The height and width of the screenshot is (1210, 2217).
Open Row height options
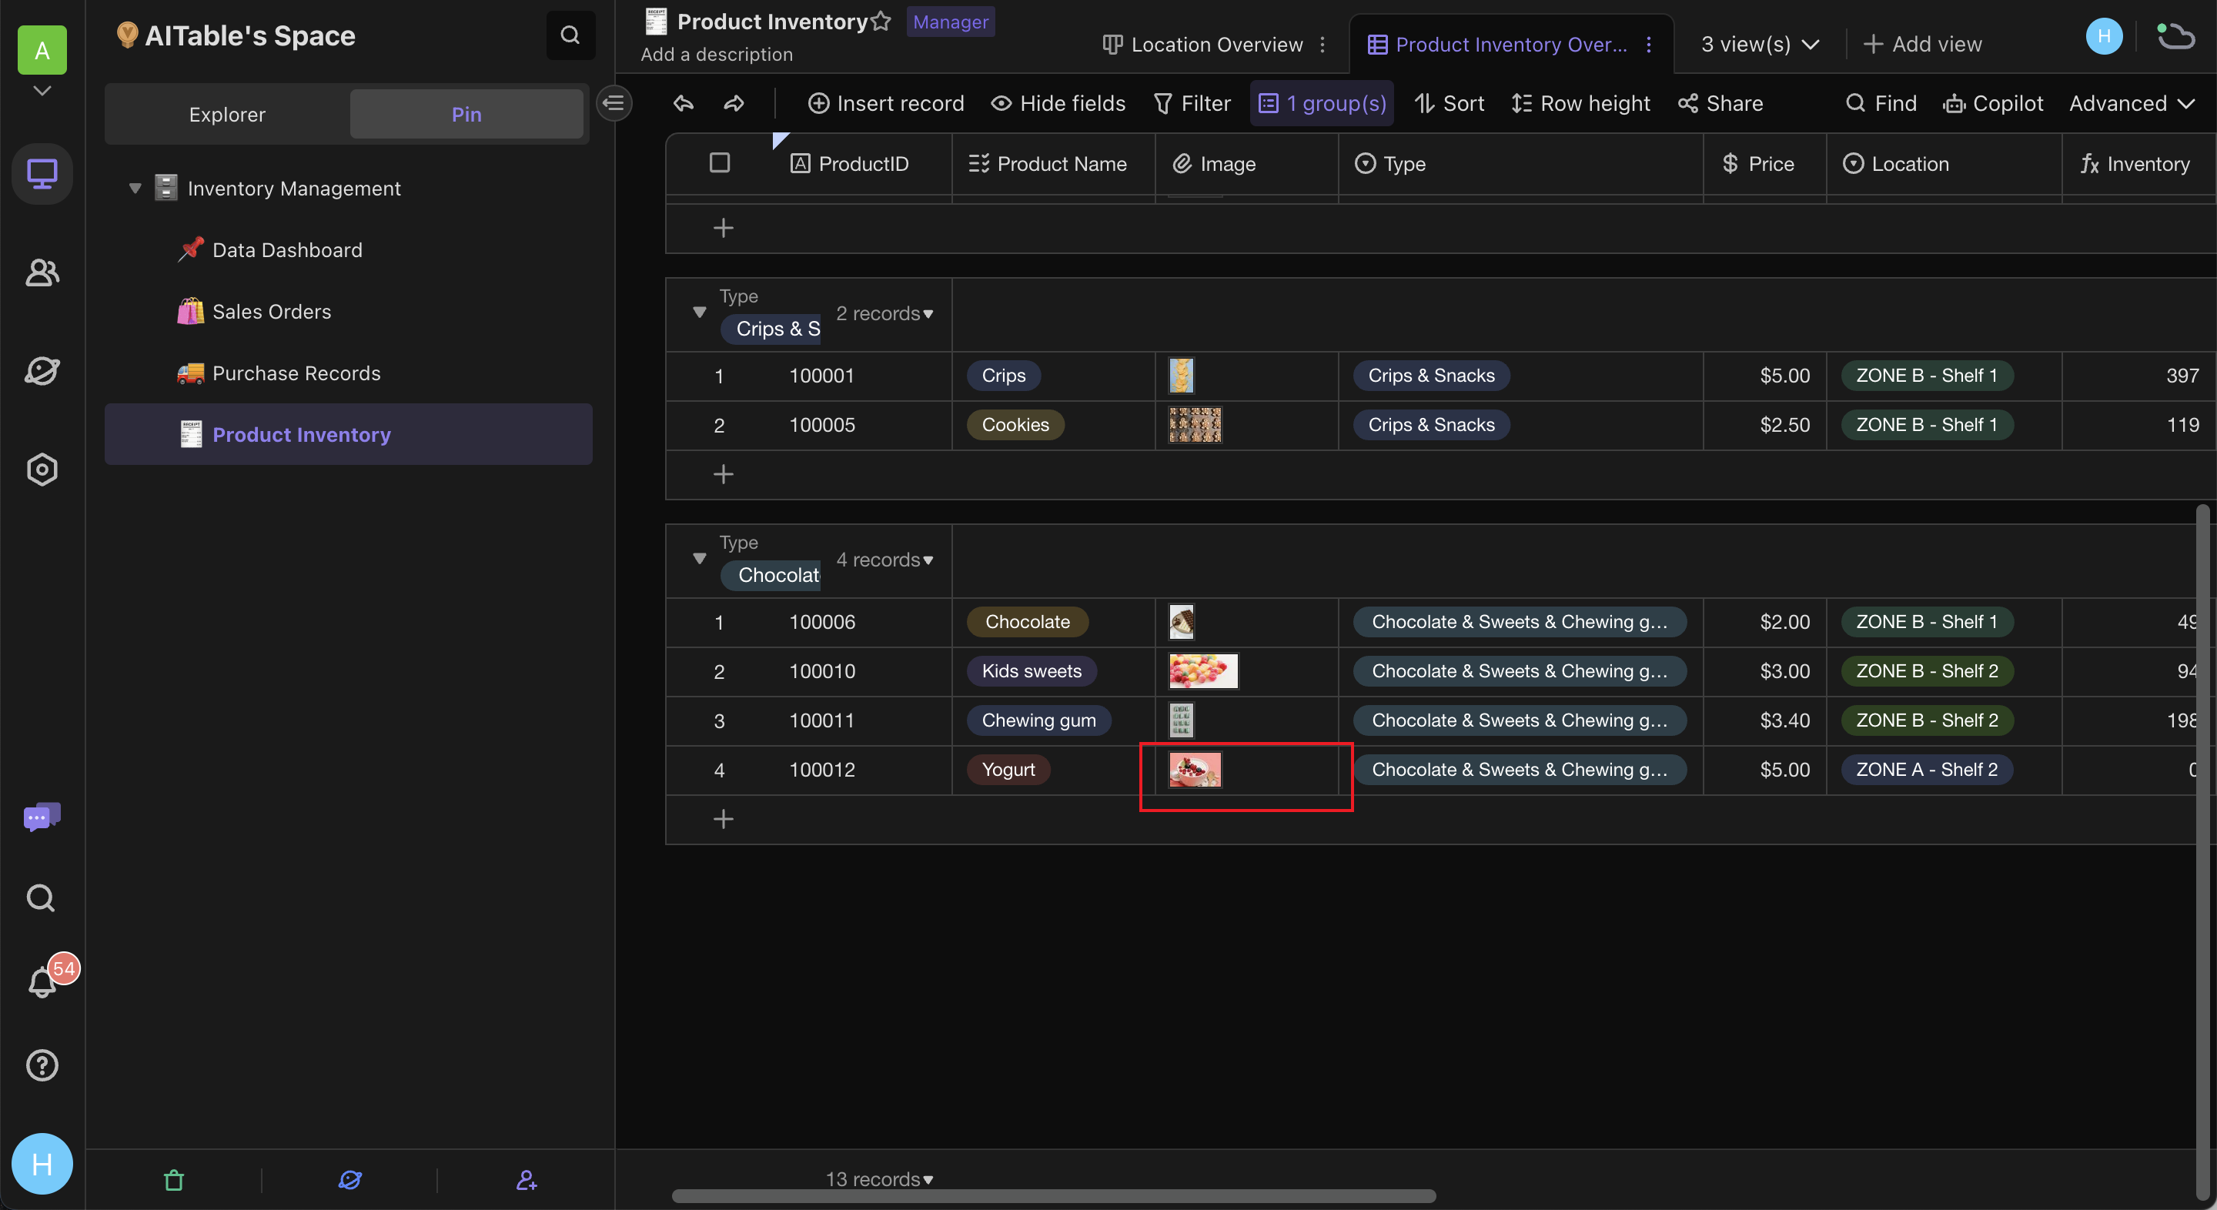pos(1580,103)
